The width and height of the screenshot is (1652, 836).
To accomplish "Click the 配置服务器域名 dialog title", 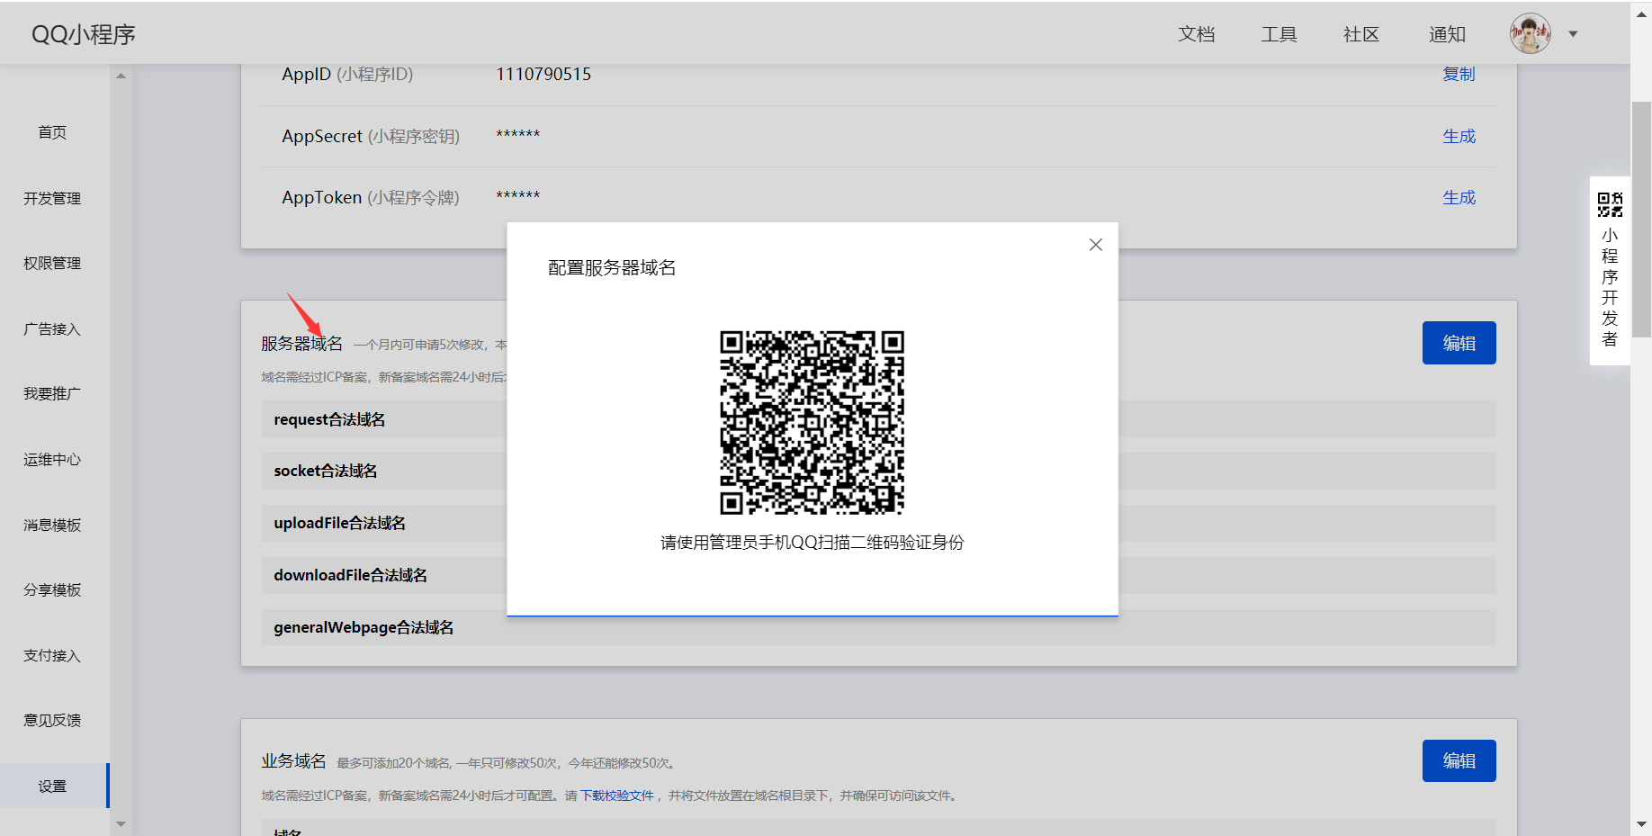I will (x=612, y=267).
